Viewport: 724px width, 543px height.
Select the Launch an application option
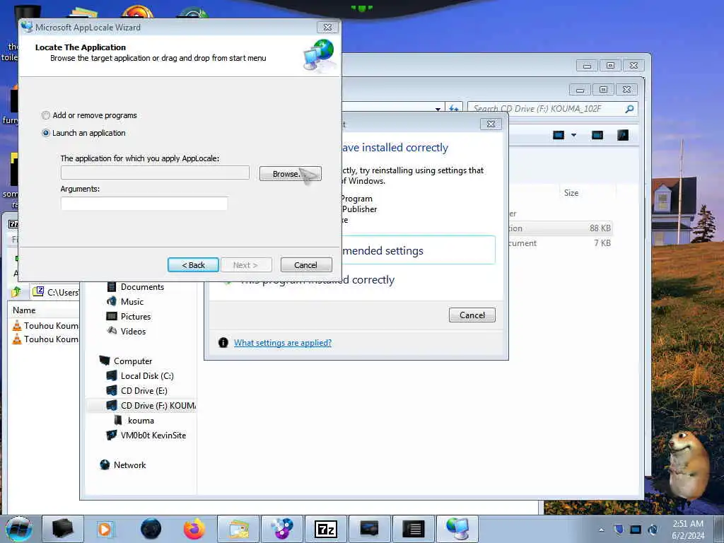(x=84, y=133)
